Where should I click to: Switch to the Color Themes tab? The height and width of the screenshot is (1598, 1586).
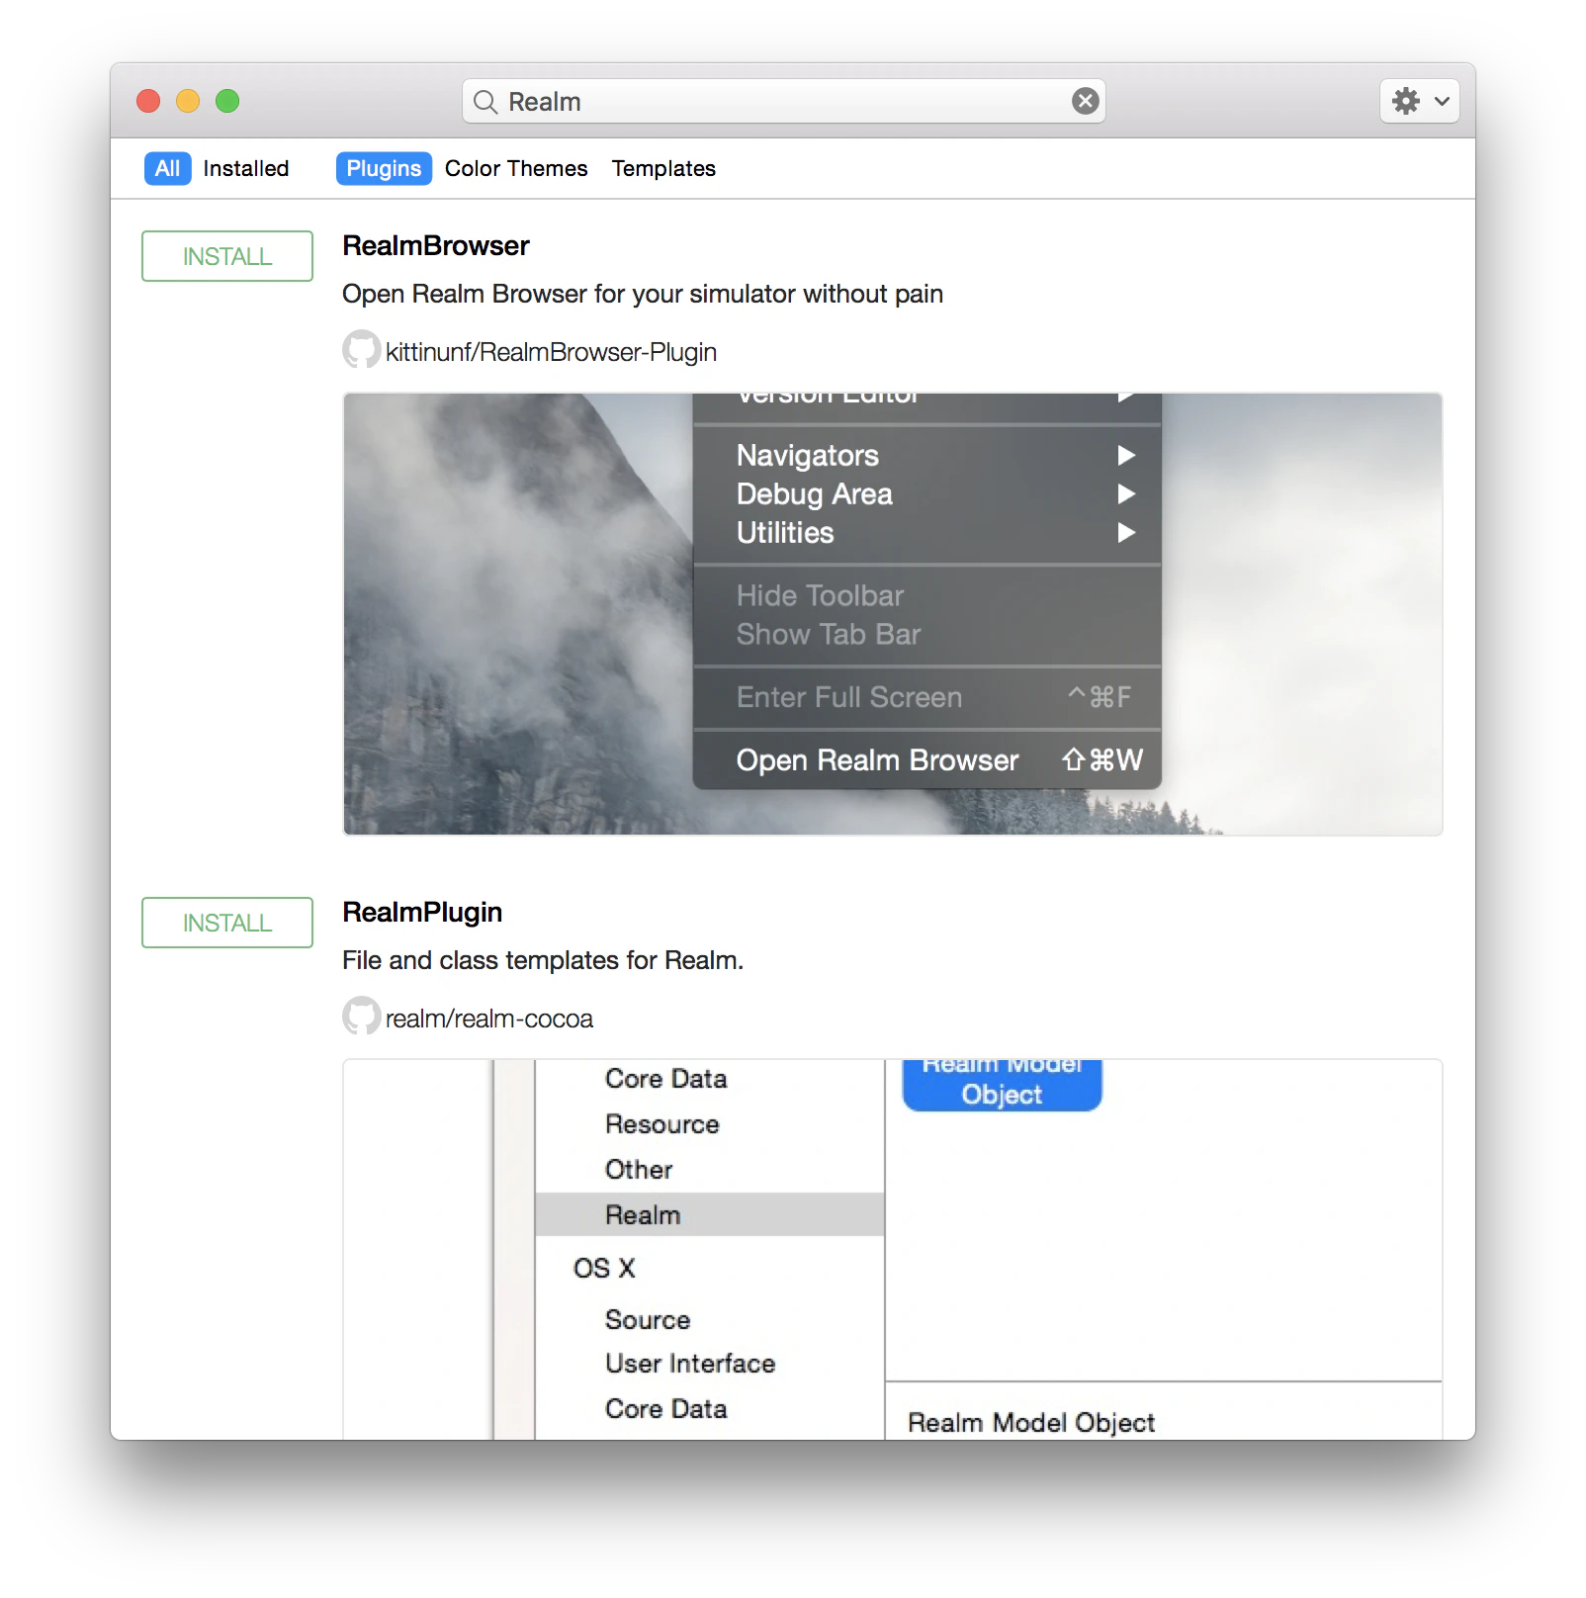coord(516,168)
